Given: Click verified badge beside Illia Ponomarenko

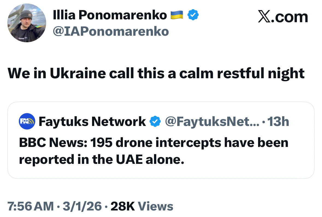Looking at the screenshot, I should pos(193,15).
